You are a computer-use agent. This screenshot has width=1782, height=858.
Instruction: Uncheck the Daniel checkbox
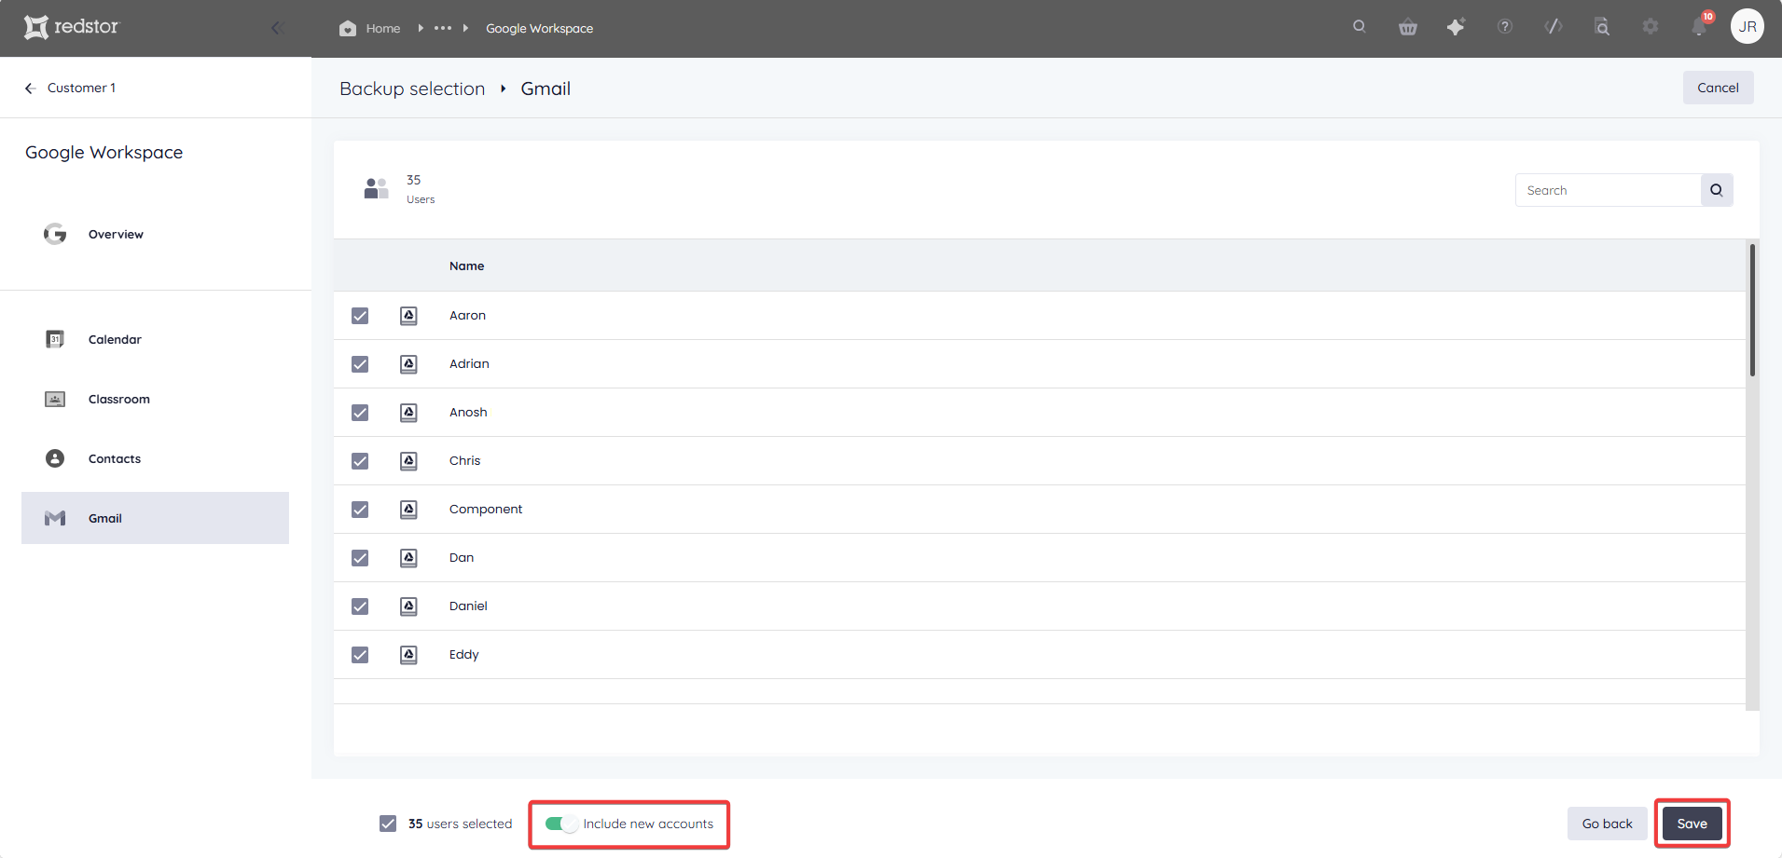360,606
